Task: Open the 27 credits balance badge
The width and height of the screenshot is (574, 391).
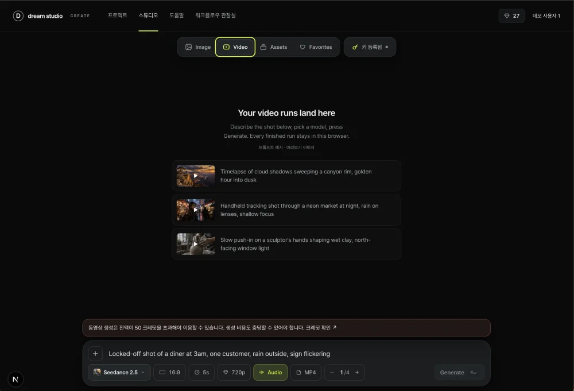Action: 511,16
